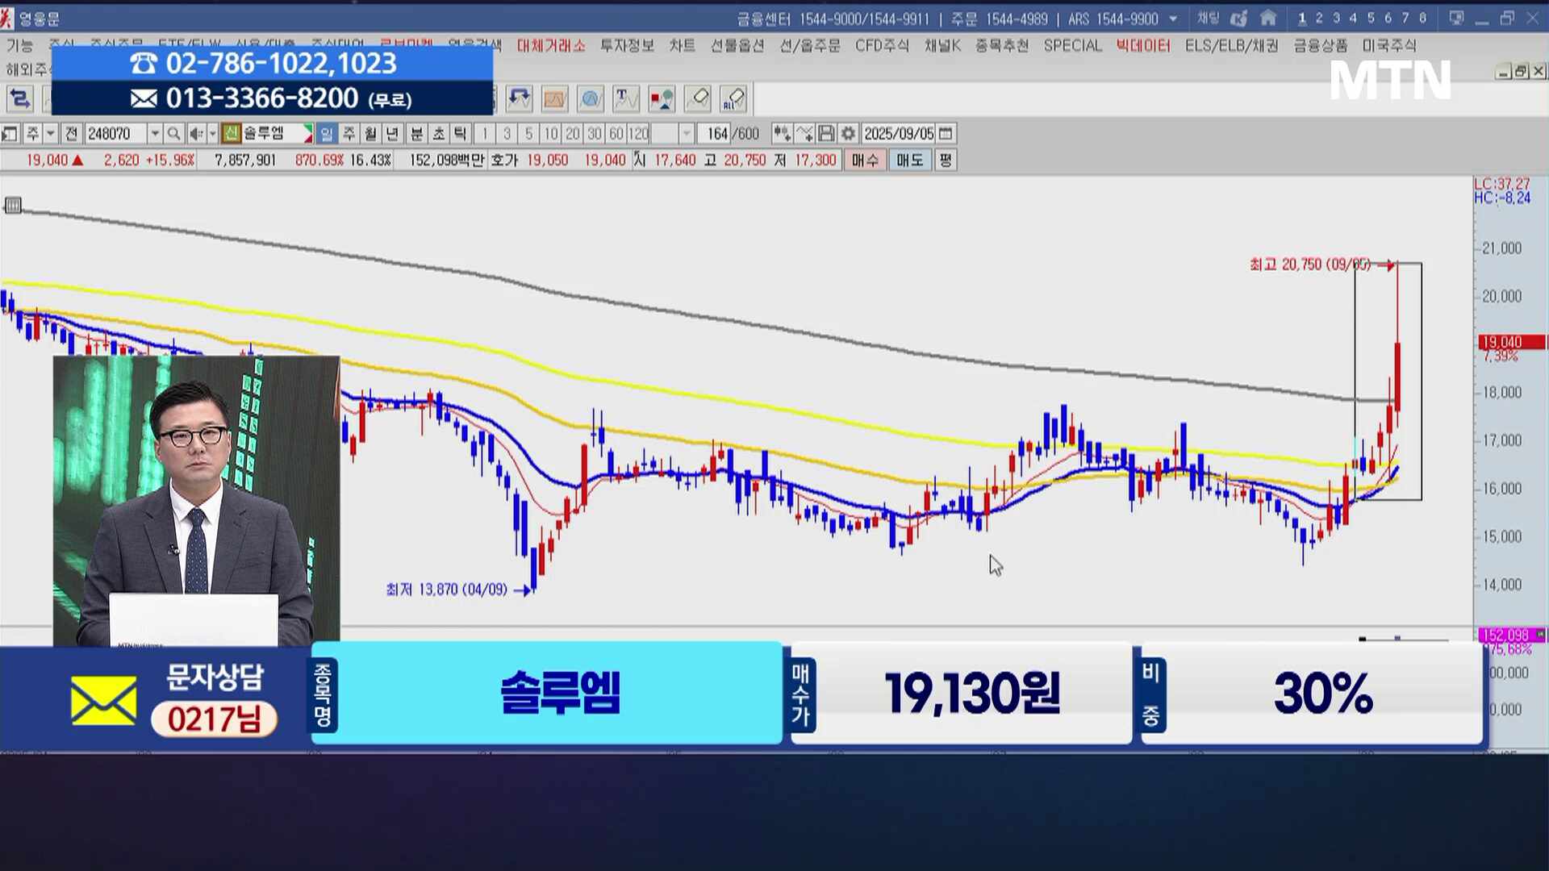Select the 일 daily period toggle

coord(327,134)
